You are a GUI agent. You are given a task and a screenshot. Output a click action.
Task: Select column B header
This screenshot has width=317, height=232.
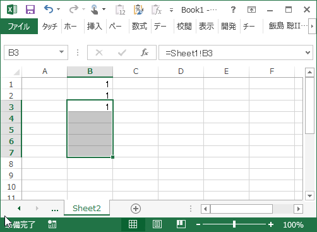coord(90,71)
